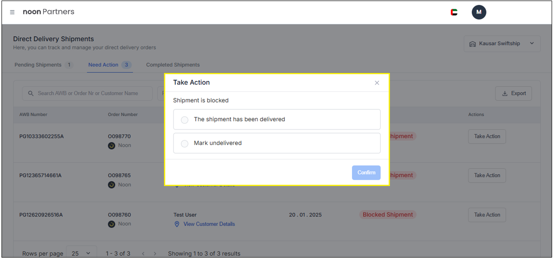The width and height of the screenshot is (554, 259).
Task: Click the warehouse icon beside Kausar Swiftship
Action: pos(472,44)
